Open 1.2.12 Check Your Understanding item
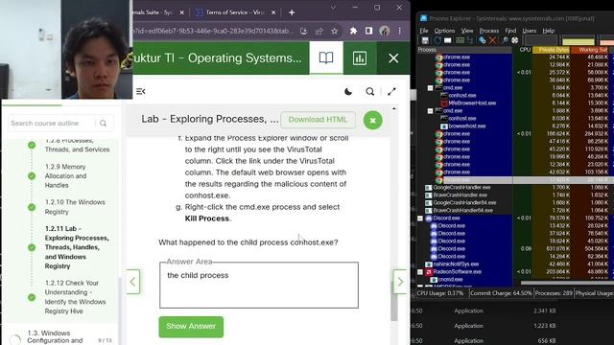The image size is (614, 345). click(75, 297)
